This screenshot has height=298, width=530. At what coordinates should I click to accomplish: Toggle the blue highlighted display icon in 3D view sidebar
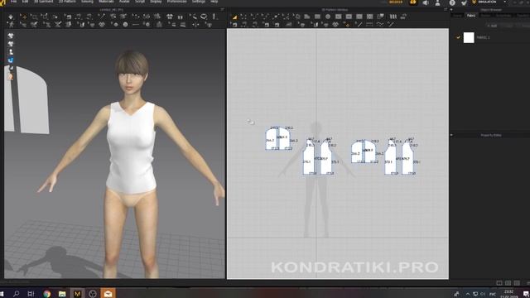pos(11,60)
